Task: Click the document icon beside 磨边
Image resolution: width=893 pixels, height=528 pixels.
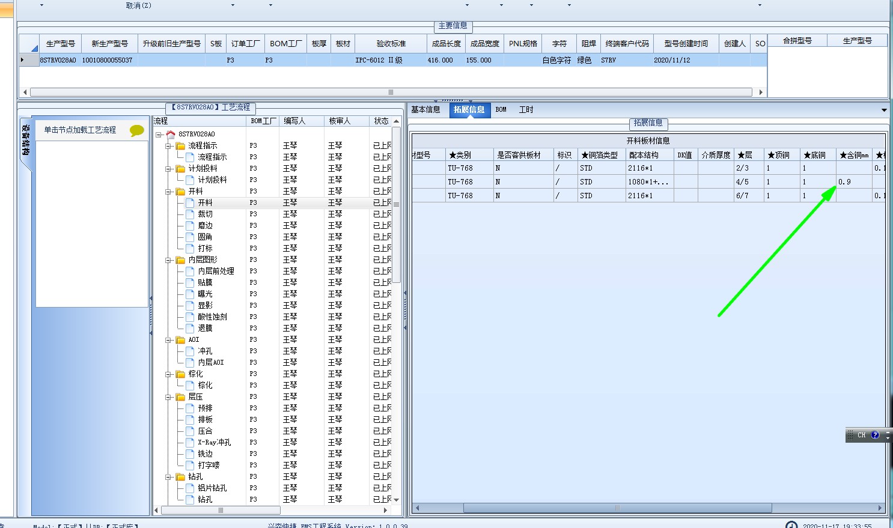Action: tap(190, 225)
